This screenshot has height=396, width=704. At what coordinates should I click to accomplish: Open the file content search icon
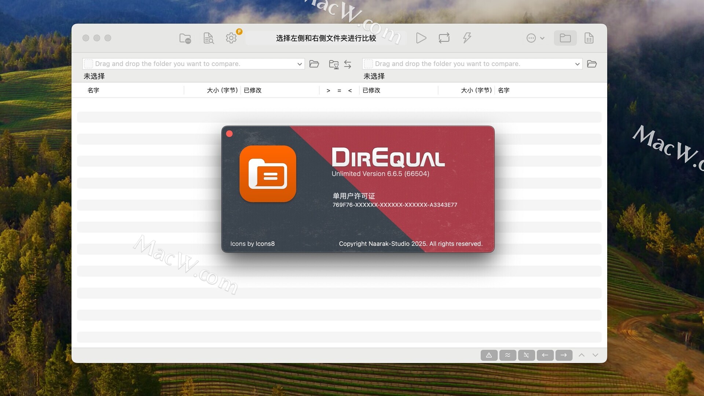click(x=208, y=38)
